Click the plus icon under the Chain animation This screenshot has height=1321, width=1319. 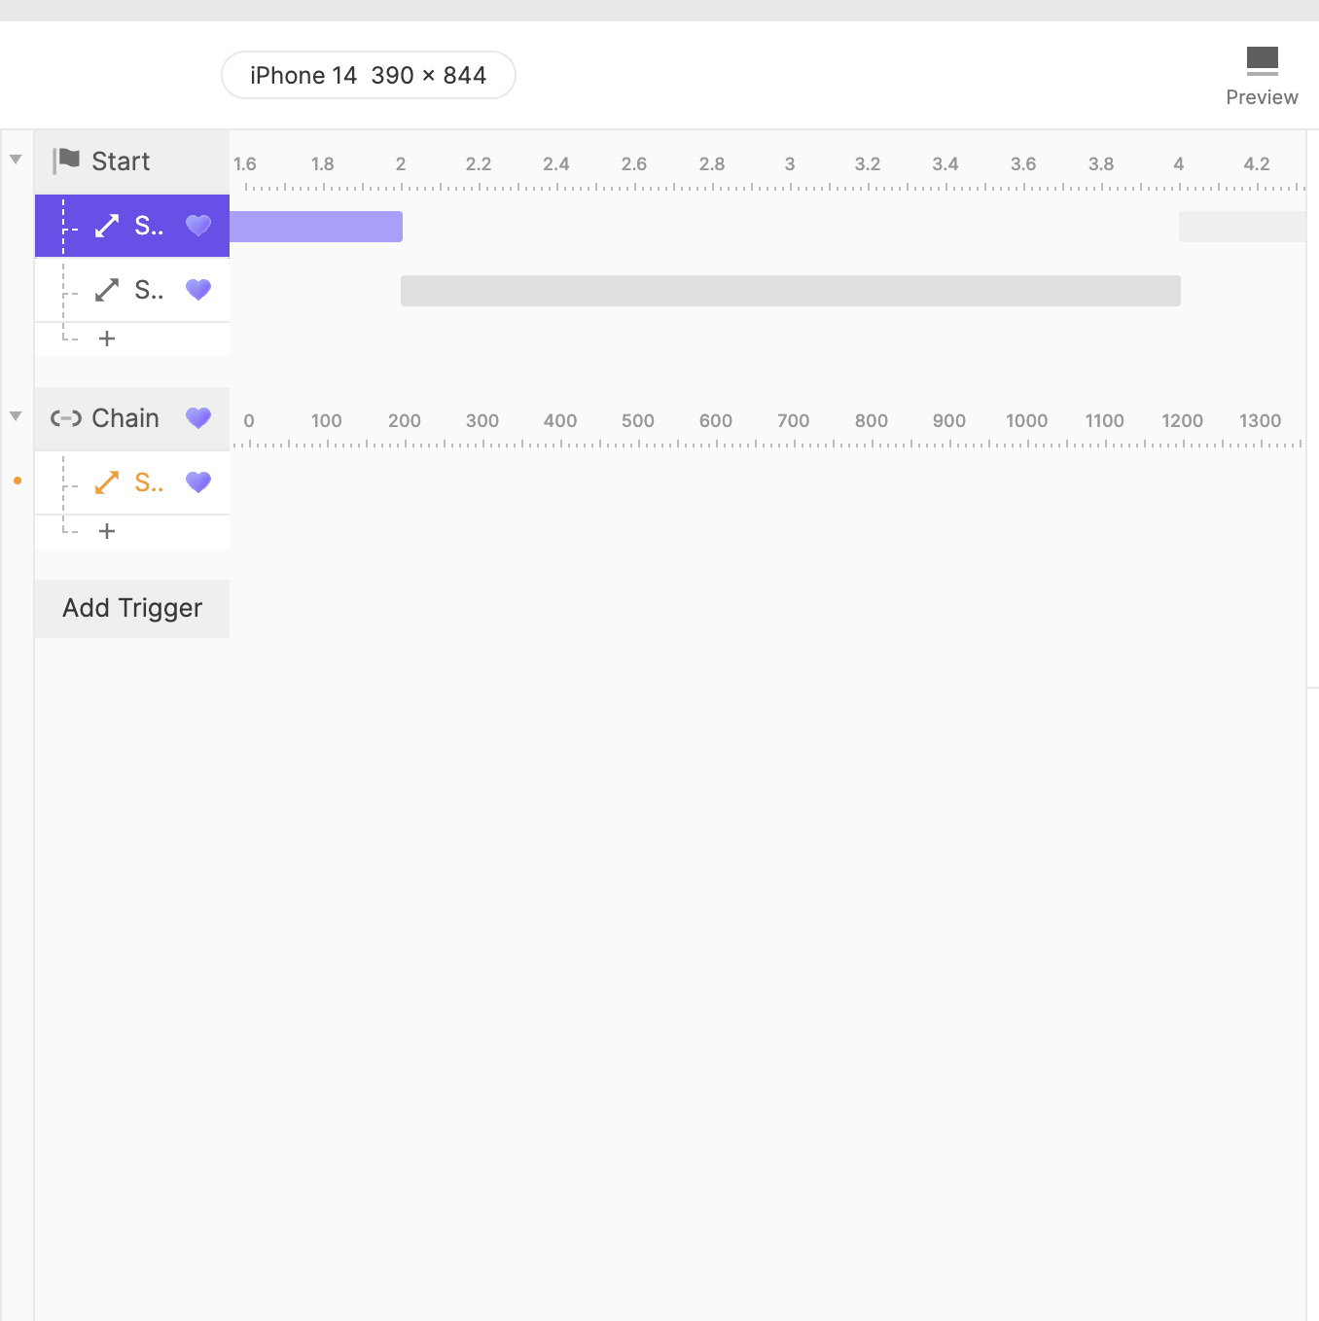(x=107, y=531)
